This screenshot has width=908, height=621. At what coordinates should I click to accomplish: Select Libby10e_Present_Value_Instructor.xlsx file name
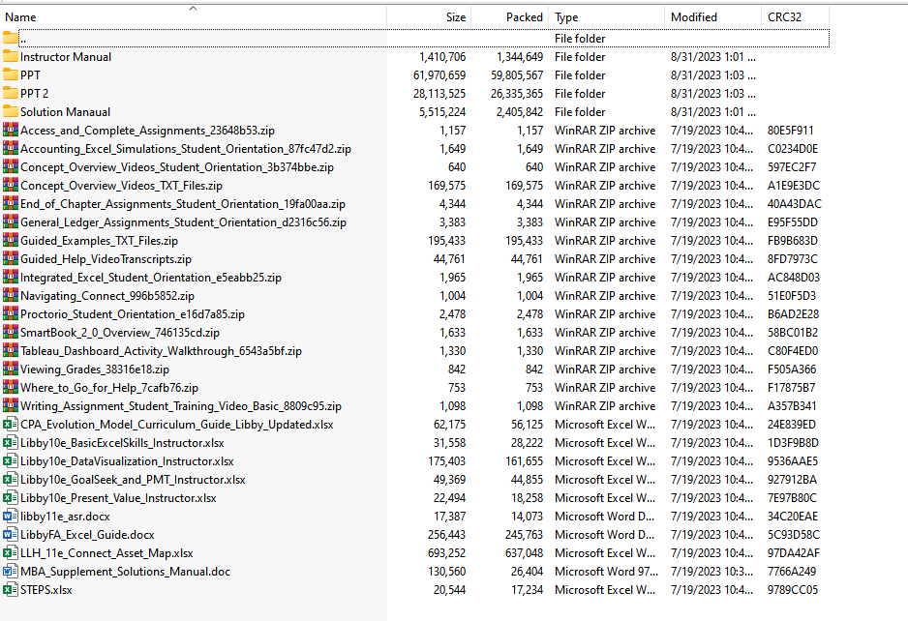[x=118, y=498]
